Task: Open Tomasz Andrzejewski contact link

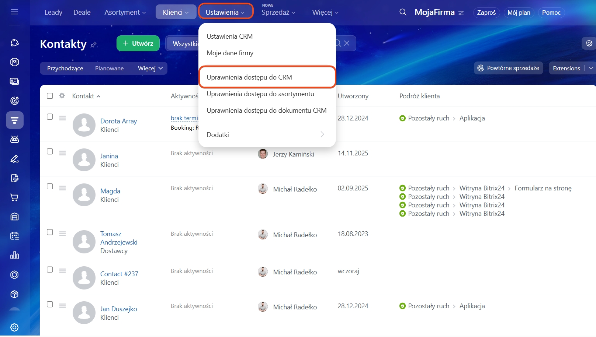Action: click(118, 238)
